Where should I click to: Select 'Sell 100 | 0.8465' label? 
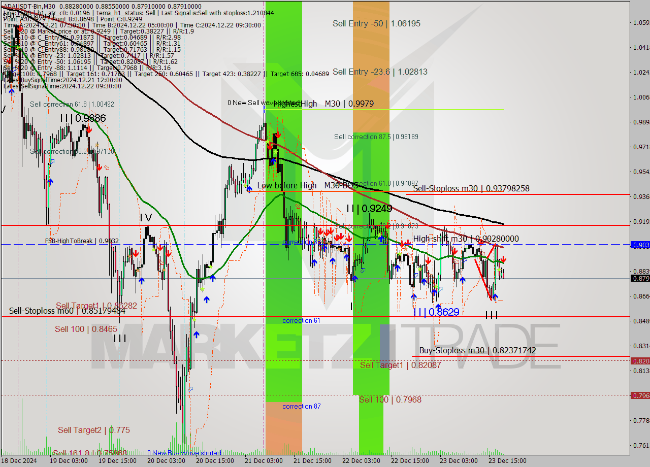coord(86,329)
